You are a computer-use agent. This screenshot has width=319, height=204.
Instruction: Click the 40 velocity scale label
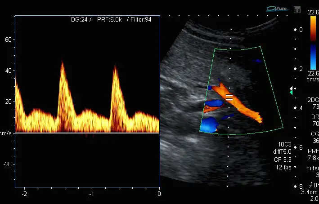(9, 71)
